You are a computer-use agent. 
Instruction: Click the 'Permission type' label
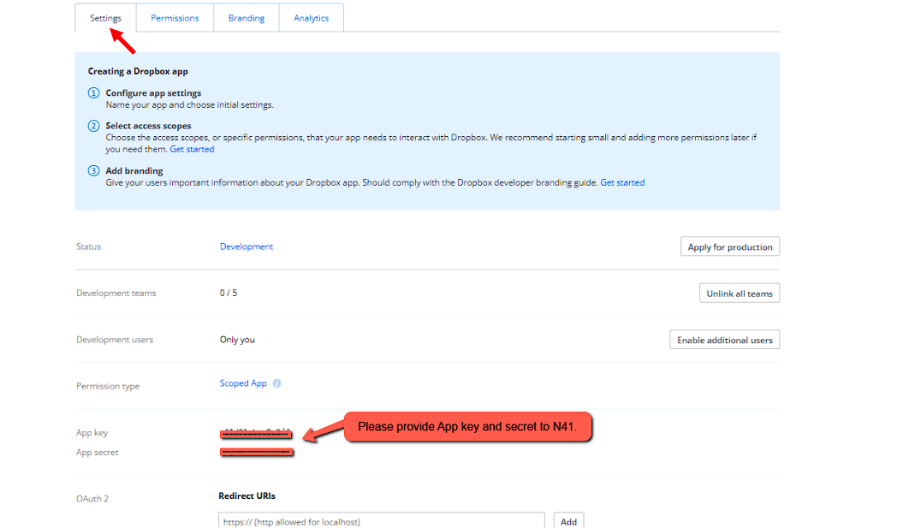108,386
